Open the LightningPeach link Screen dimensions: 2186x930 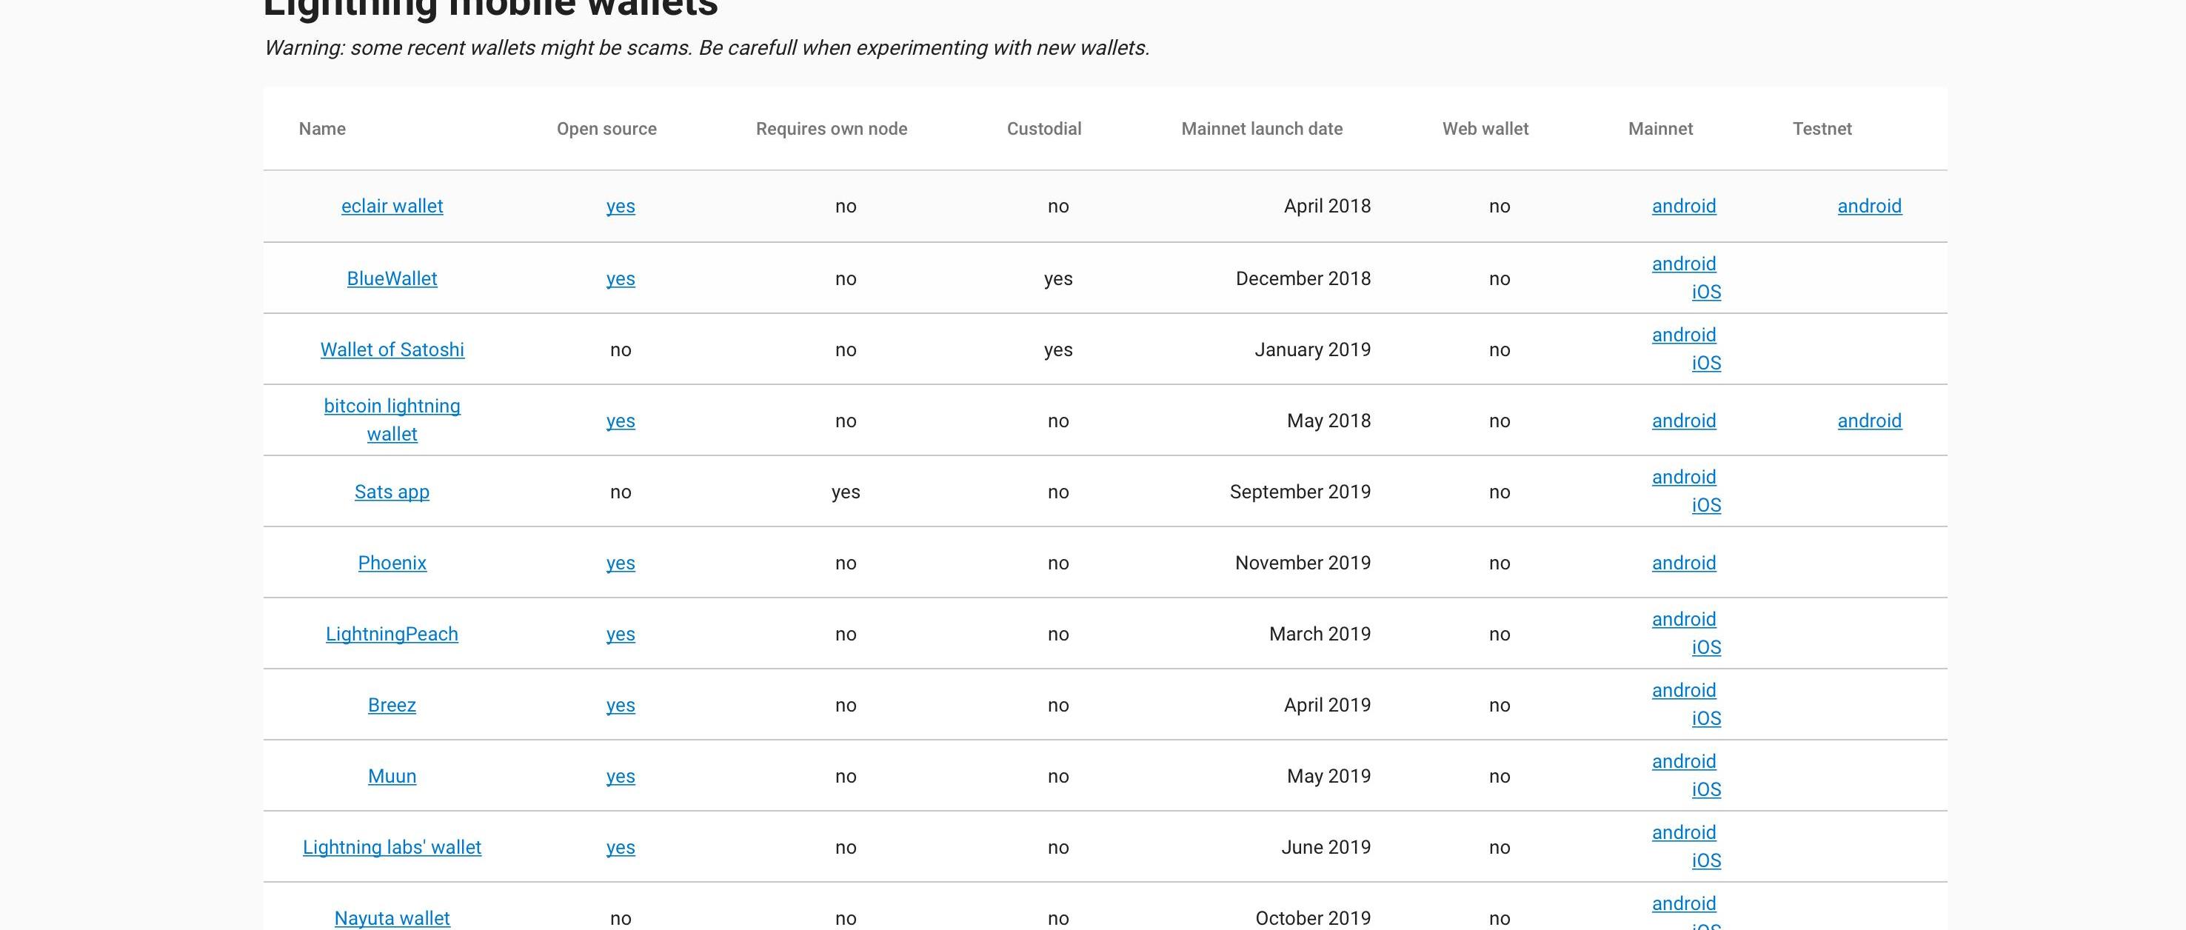391,635
